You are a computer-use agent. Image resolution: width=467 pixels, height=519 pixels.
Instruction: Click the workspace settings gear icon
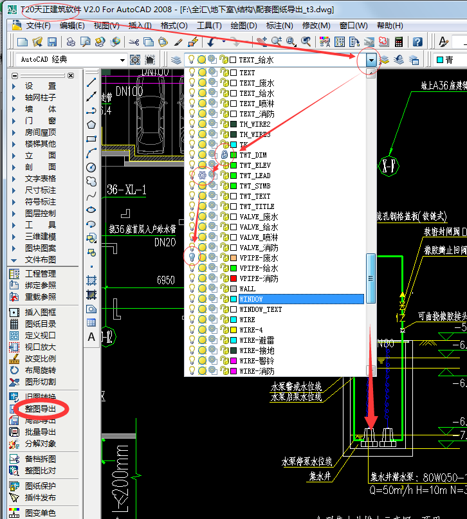[135, 60]
